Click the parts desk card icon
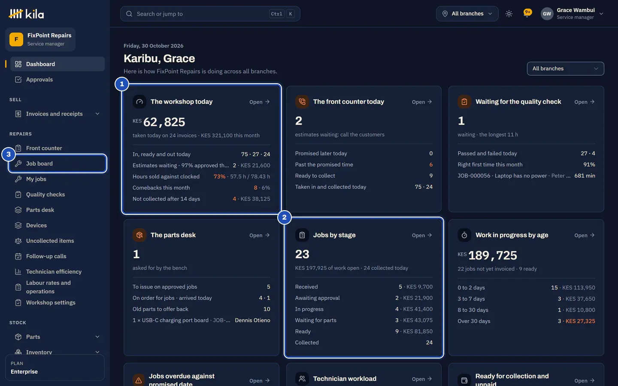 tap(139, 235)
